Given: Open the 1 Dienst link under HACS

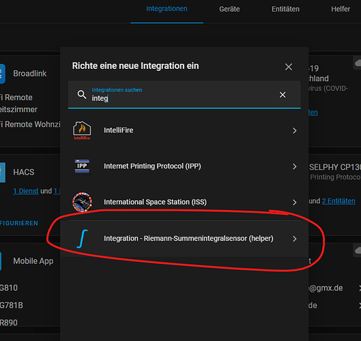Looking at the screenshot, I should [25, 191].
